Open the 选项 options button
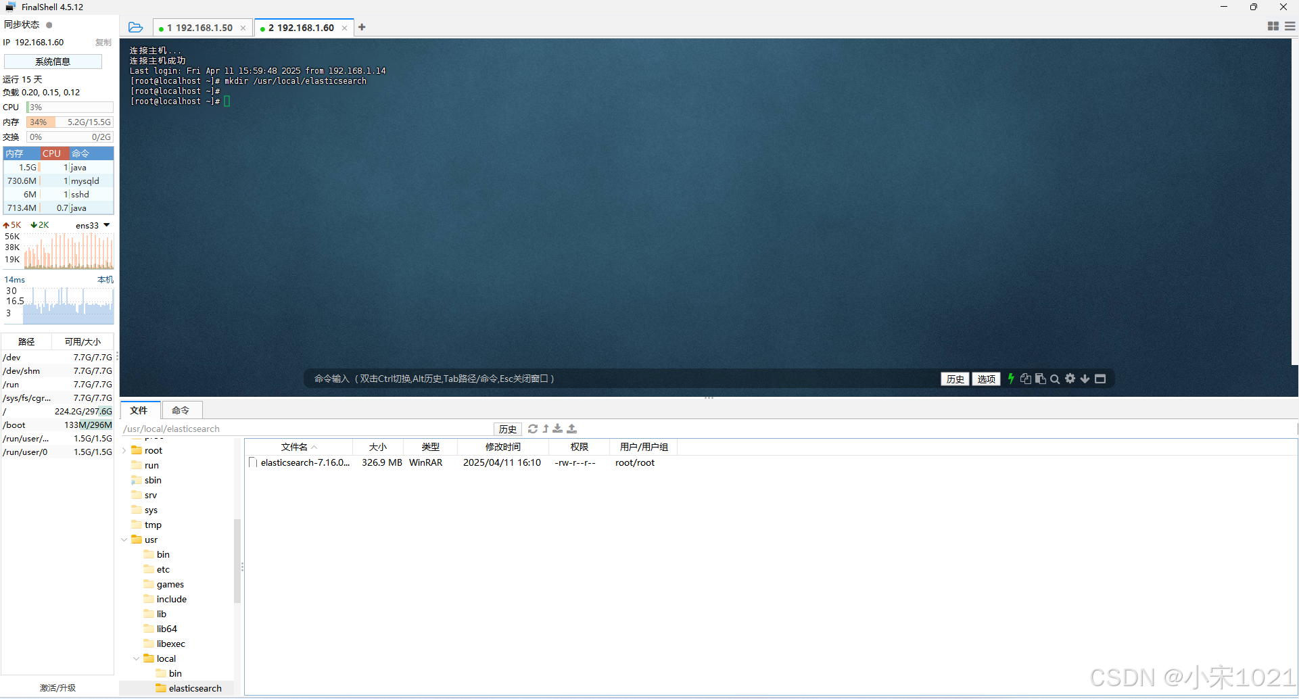 click(986, 379)
